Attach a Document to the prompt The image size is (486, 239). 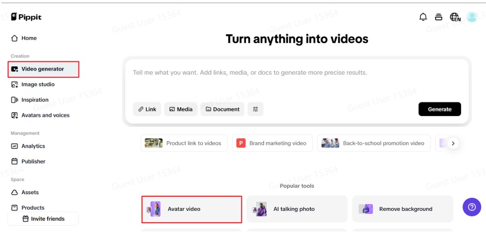(x=222, y=109)
